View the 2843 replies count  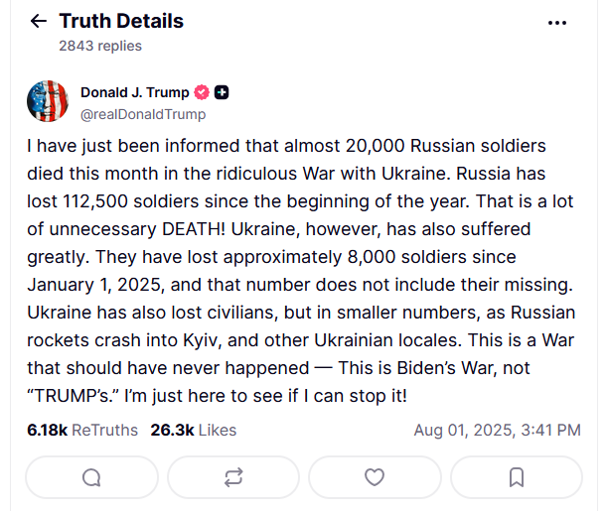100,46
